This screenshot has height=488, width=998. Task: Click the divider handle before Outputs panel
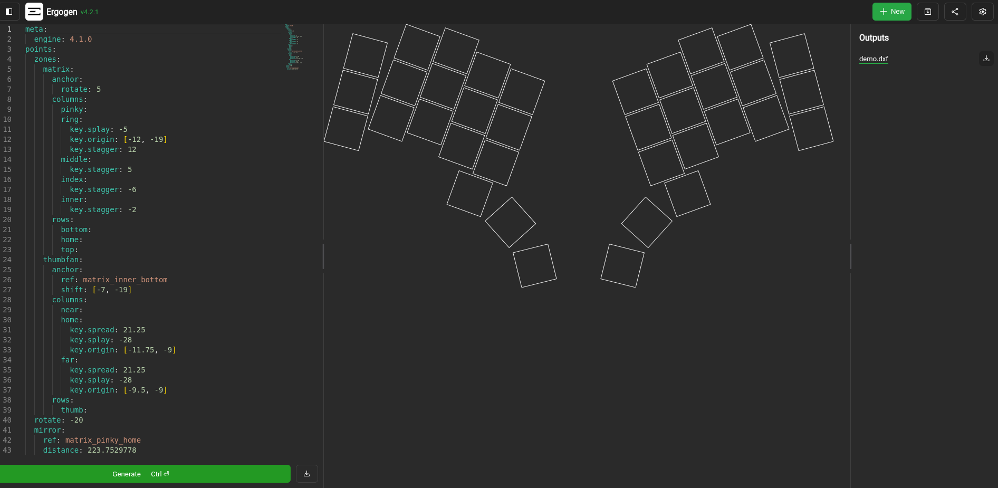click(x=850, y=256)
